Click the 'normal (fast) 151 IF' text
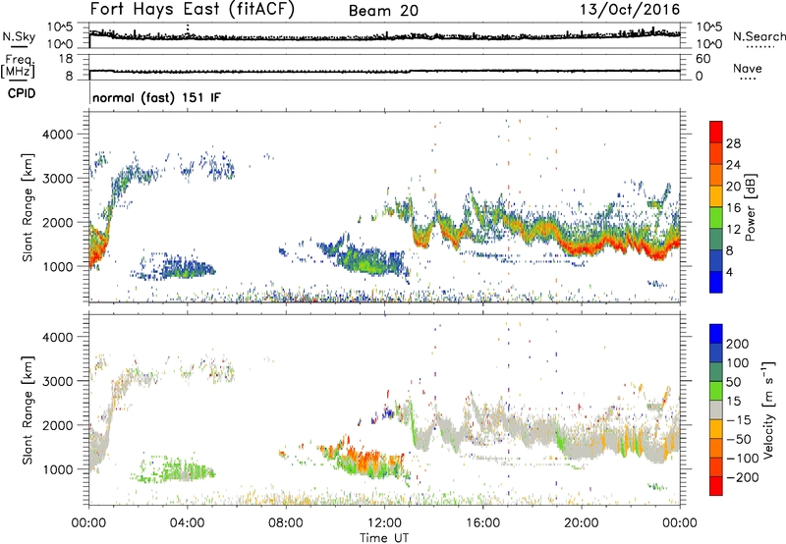This screenshot has width=786, height=544. coord(156,97)
